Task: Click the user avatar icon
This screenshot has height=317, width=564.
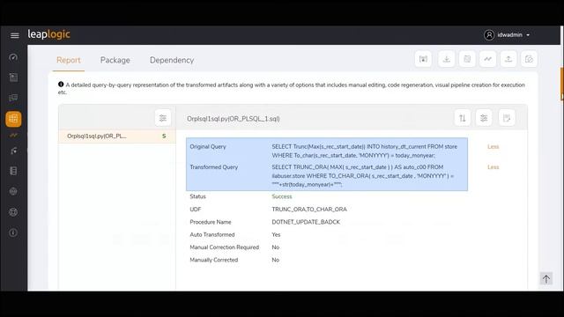Action: (x=489, y=35)
